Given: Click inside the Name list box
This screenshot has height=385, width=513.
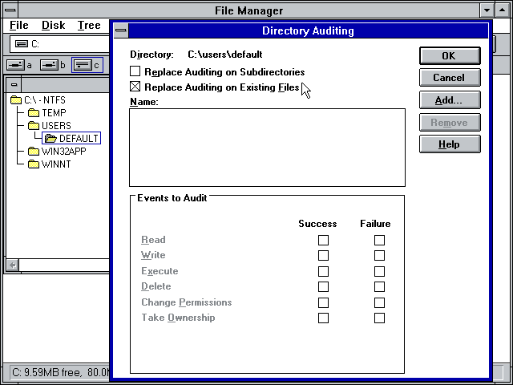Looking at the screenshot, I should 267,148.
